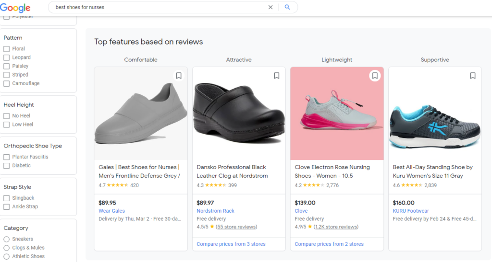
Task: Open the KURU Footwear store link
Action: point(411,211)
